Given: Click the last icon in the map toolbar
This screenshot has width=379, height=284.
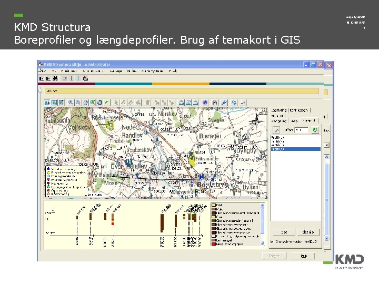Looking at the screenshot, I should point(243,103).
